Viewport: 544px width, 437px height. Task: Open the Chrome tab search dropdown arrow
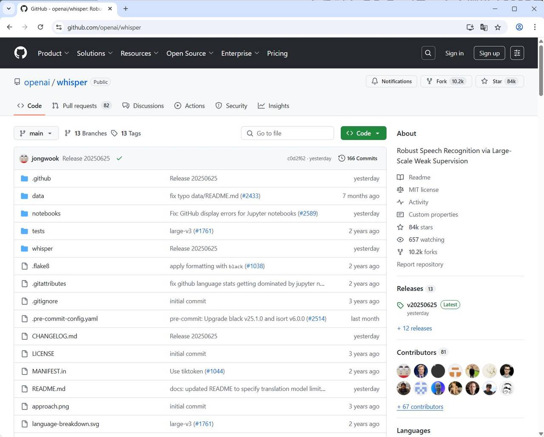tap(8, 9)
